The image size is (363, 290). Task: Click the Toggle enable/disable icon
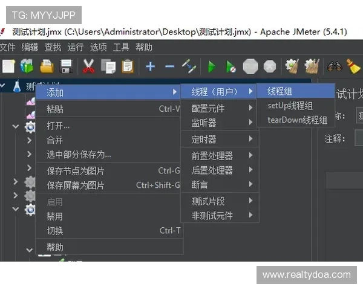[x=189, y=66]
